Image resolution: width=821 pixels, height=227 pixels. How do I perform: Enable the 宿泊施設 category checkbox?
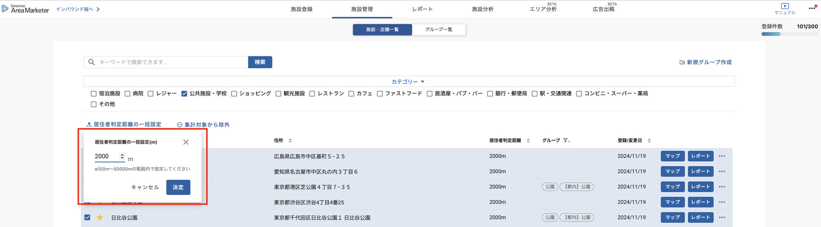click(93, 93)
